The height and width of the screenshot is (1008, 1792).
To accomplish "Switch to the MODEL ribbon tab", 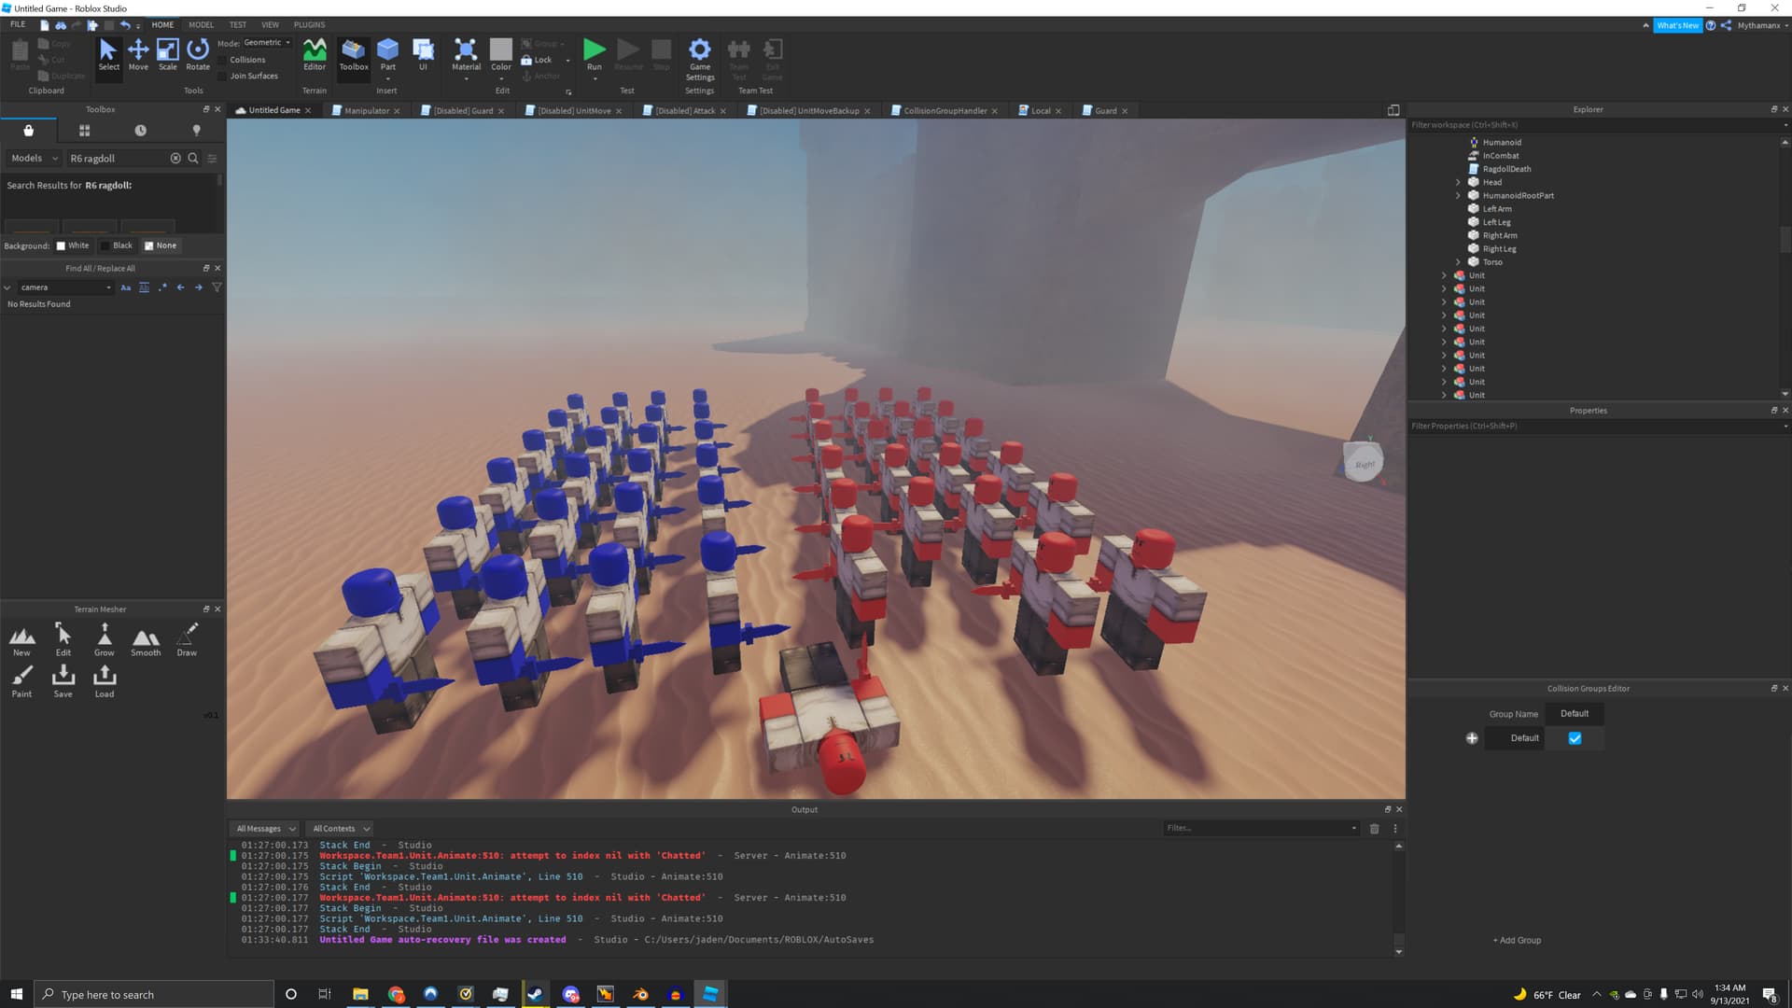I will [201, 25].
